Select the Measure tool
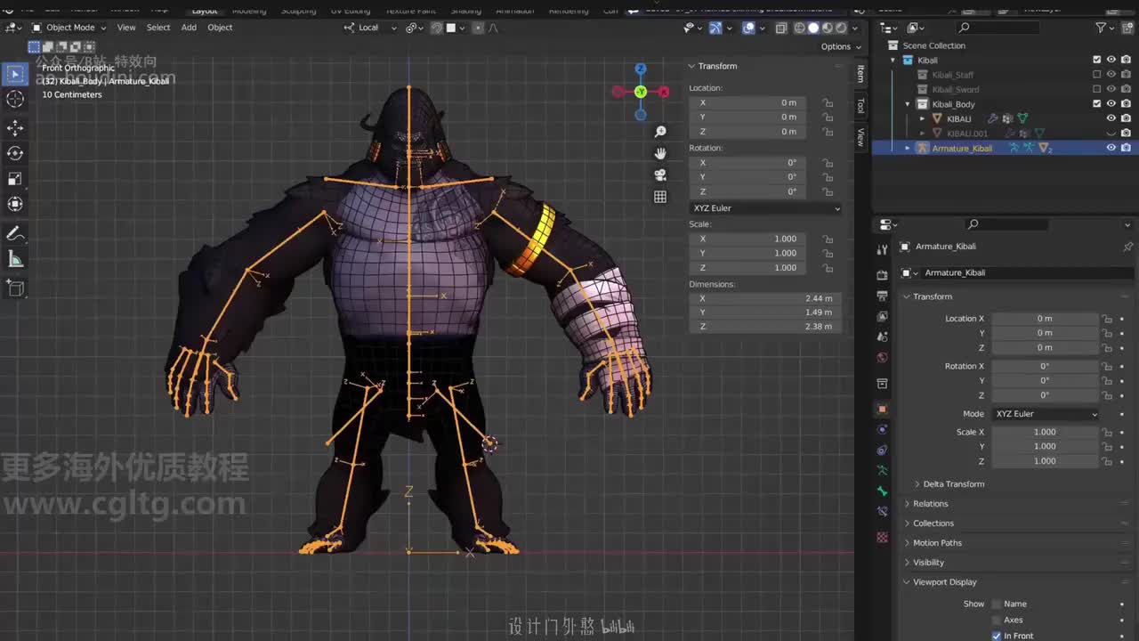The height and width of the screenshot is (641, 1139). point(15,259)
